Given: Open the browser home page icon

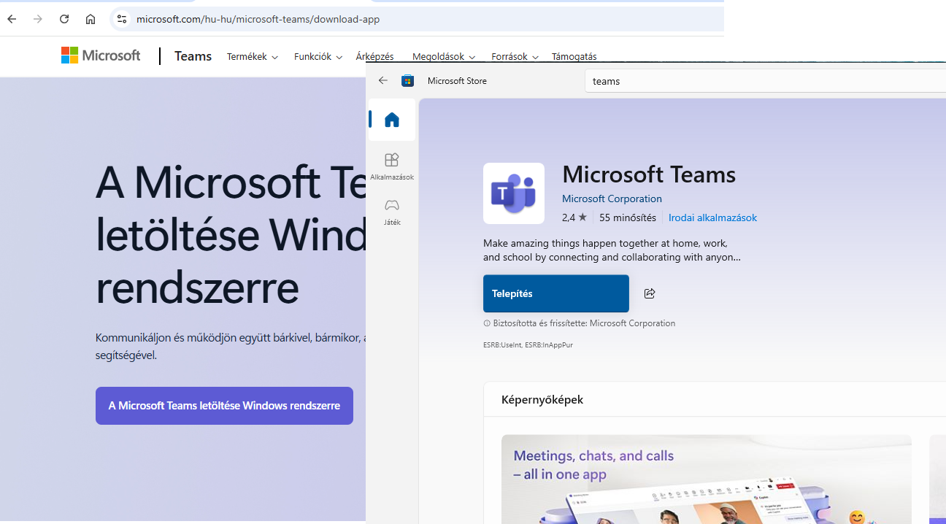Looking at the screenshot, I should click(x=91, y=19).
